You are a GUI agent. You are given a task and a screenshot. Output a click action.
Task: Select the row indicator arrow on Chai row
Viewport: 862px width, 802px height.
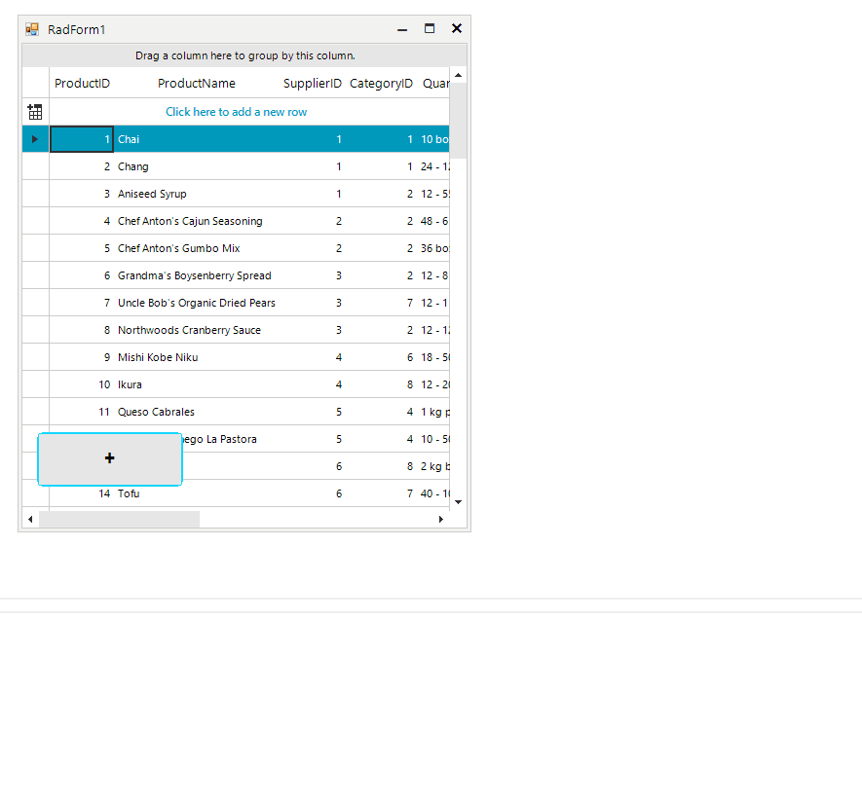point(35,138)
